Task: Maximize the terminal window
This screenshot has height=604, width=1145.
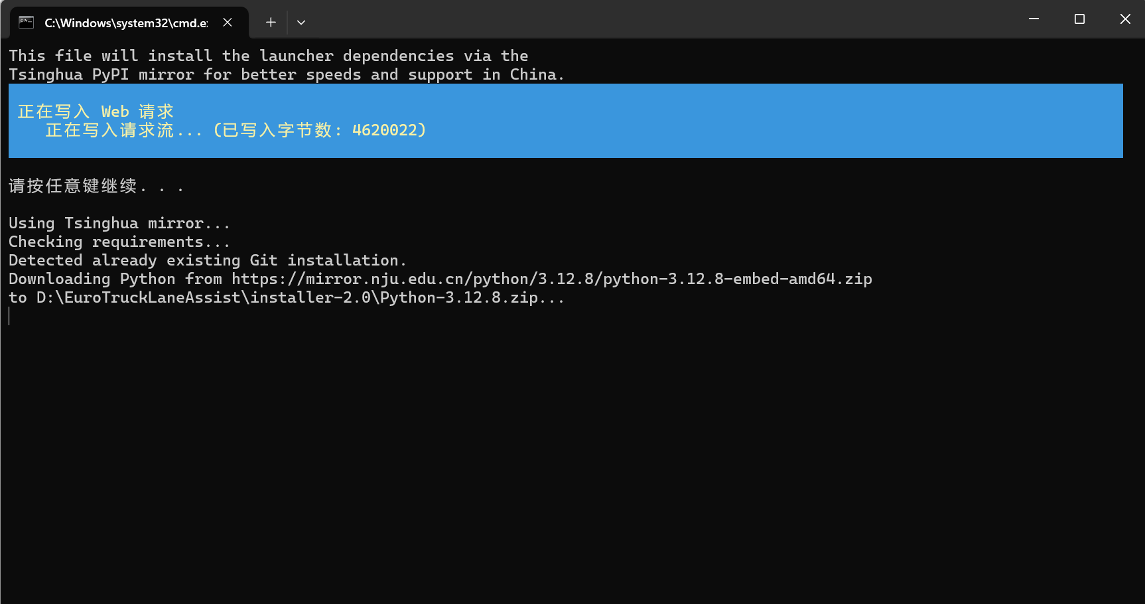Action: click(1079, 19)
